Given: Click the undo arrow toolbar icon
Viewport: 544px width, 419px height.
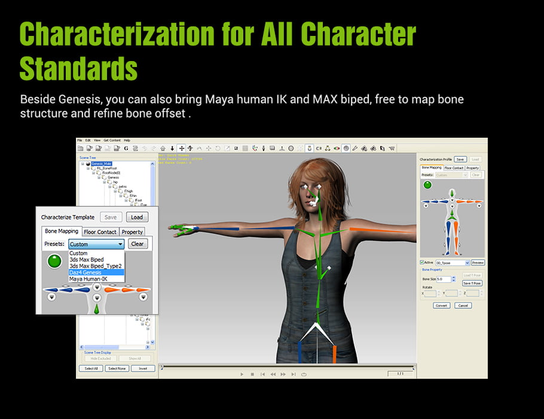Looking at the screenshot, I should (144, 148).
